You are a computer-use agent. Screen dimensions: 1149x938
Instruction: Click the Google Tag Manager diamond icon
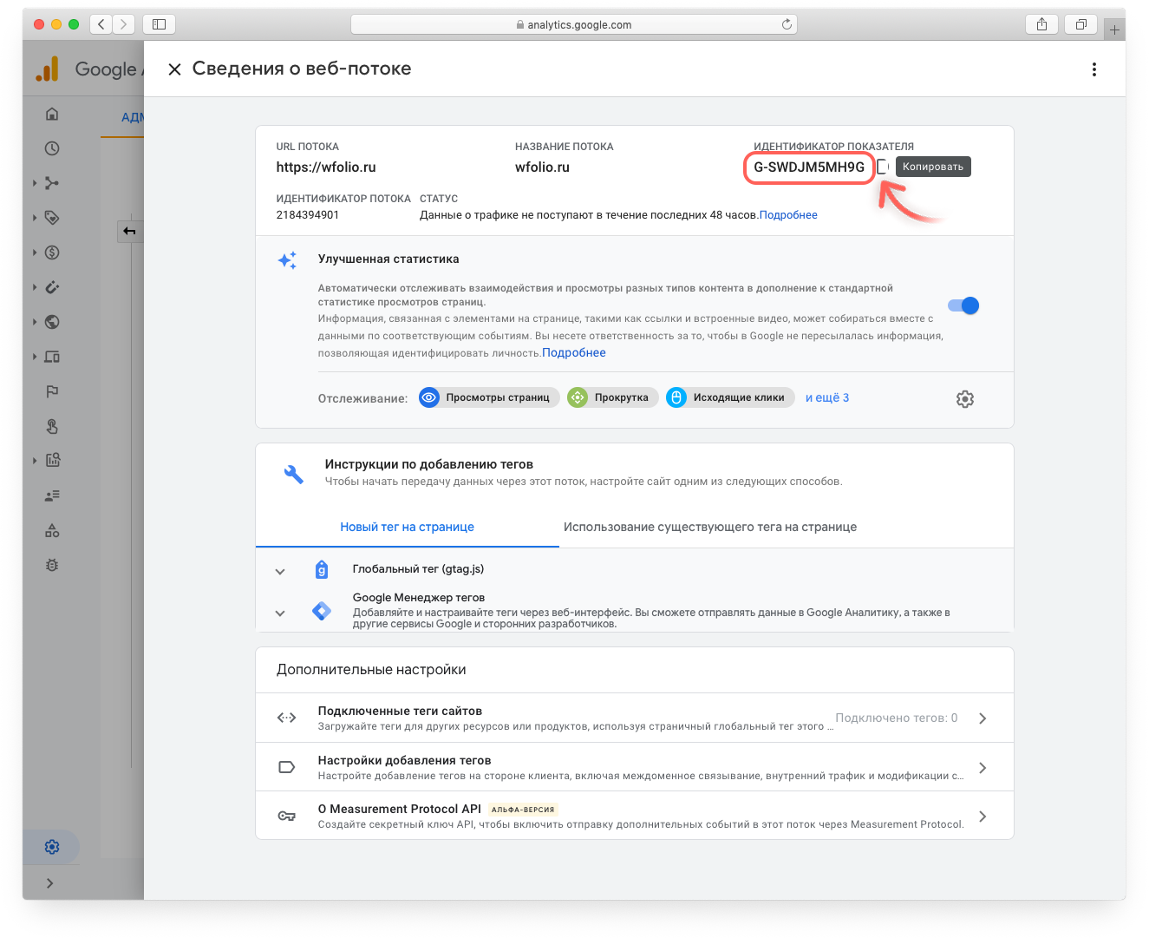tap(322, 611)
